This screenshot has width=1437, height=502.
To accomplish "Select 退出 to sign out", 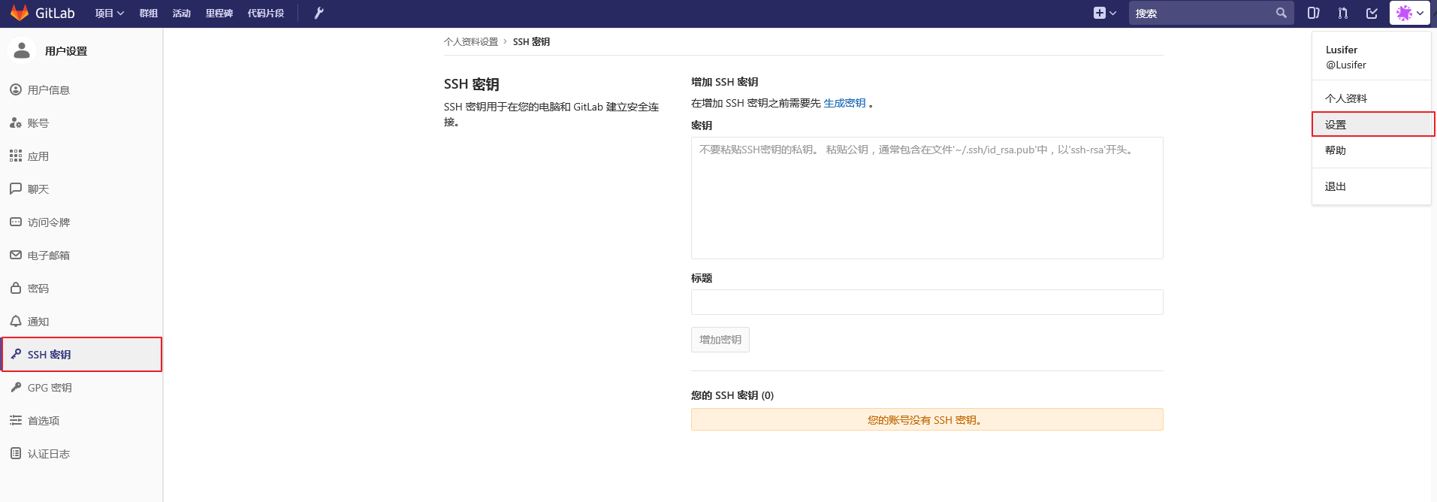I will [1335, 186].
